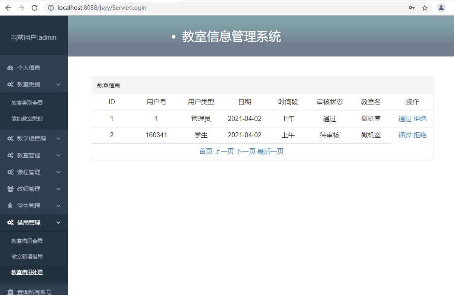Click the 教室信息管理系统 title

click(231, 36)
